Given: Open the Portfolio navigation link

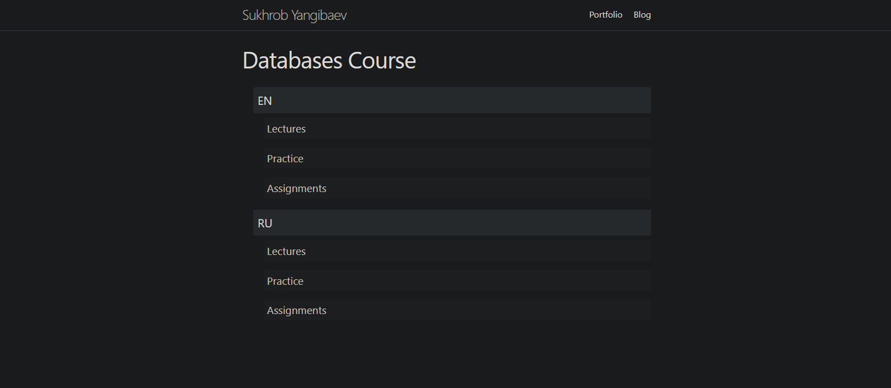Looking at the screenshot, I should tap(605, 15).
